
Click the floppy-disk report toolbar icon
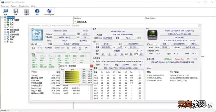(16, 11)
